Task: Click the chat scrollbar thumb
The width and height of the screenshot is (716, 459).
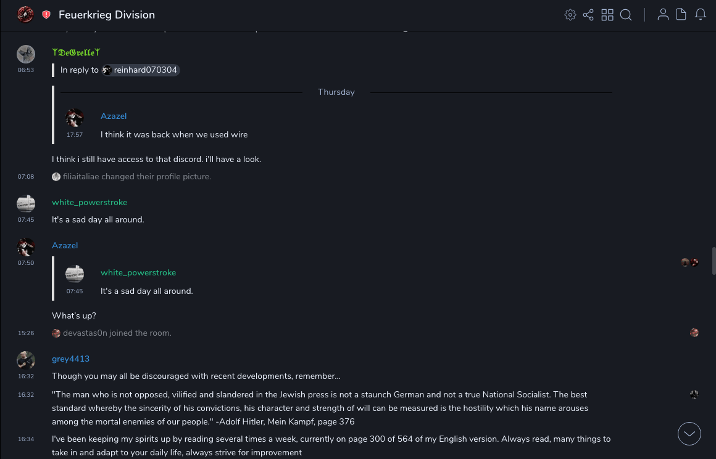Action: pos(714,261)
